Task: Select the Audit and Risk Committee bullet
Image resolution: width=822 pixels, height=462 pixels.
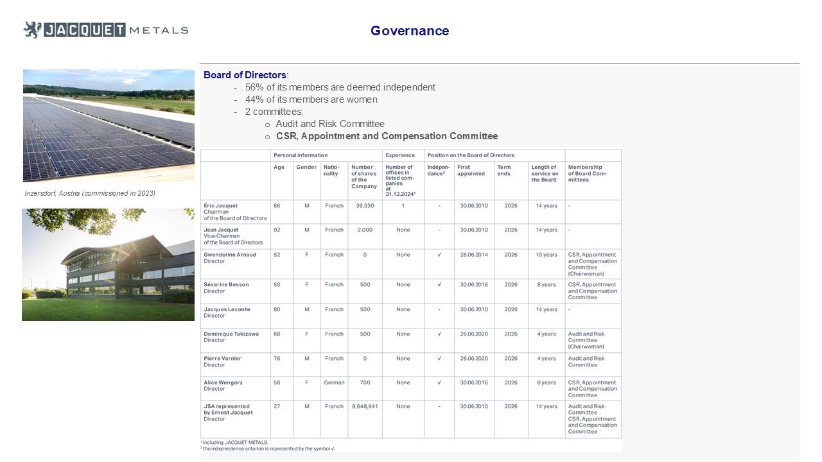Action: click(x=330, y=124)
